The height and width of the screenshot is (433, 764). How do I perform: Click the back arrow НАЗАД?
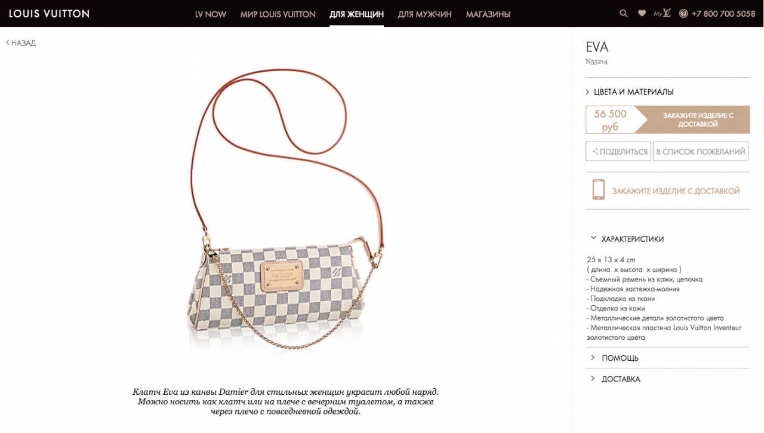click(x=21, y=43)
